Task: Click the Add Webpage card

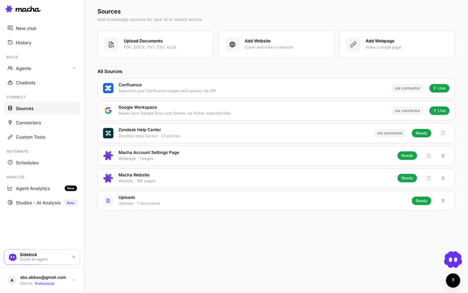Action: [x=397, y=44]
